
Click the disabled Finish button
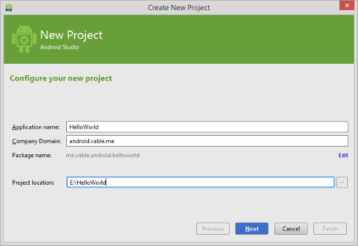[x=330, y=229]
